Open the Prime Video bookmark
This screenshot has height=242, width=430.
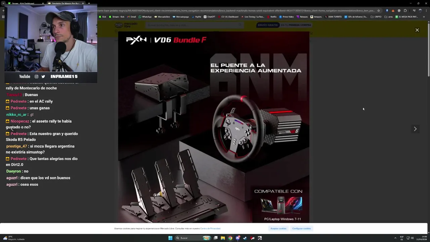point(286,16)
